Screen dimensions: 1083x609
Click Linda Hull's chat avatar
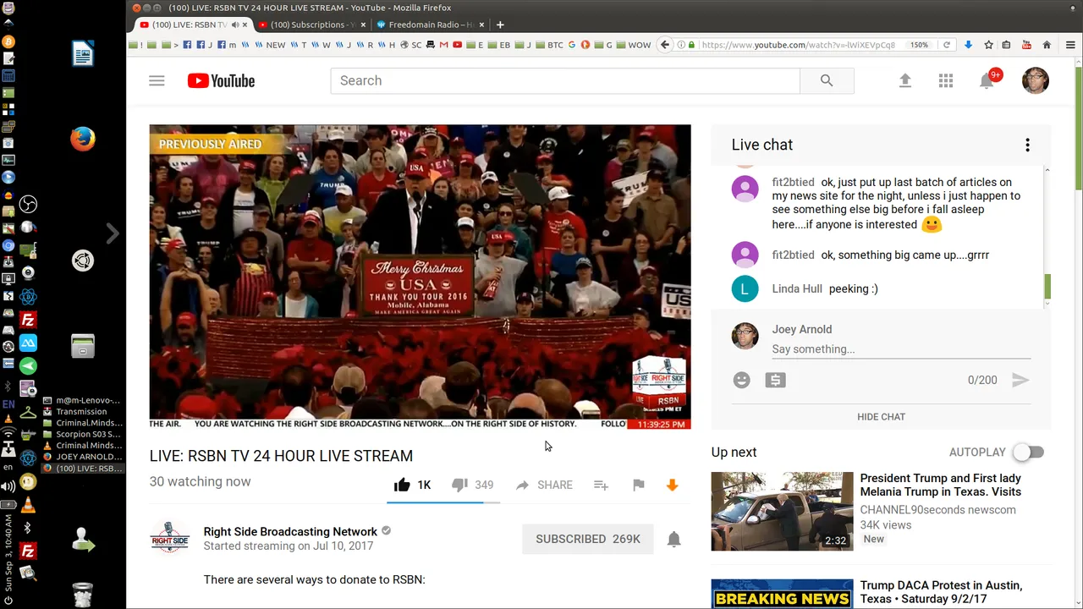pos(745,289)
